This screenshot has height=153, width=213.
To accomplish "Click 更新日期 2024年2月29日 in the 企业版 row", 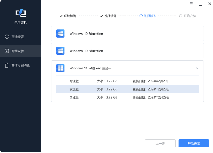I will (151, 97).
